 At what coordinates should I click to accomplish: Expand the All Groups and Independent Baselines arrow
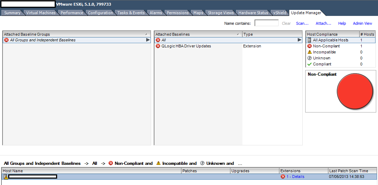(x=148, y=40)
